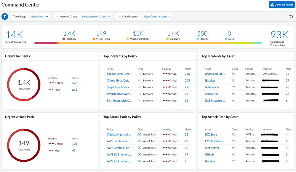Remove the Account Group filter via its X icon
The image size is (296, 172).
click(x=57, y=16)
